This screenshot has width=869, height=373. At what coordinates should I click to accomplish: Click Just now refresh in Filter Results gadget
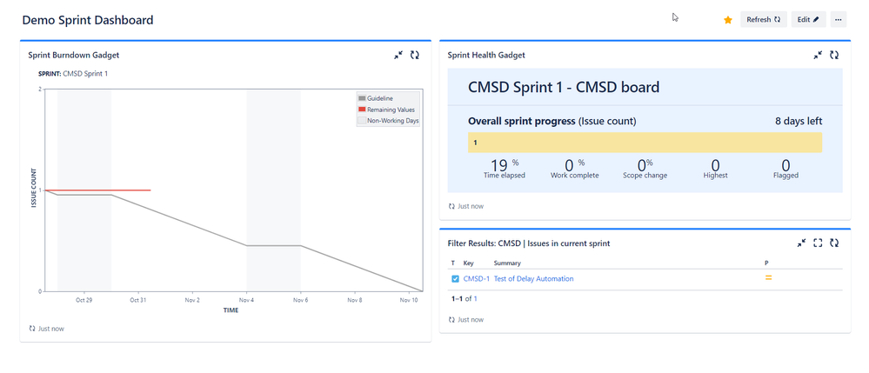click(466, 320)
